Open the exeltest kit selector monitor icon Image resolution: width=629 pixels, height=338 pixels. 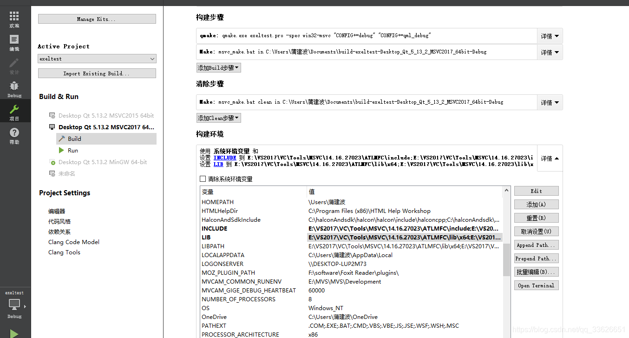[x=14, y=305]
